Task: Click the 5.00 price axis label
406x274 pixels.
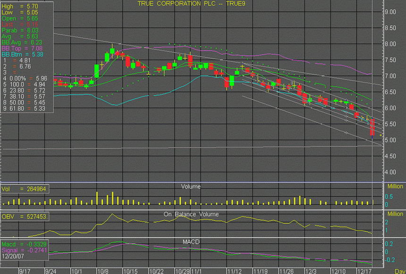Action: [390, 140]
